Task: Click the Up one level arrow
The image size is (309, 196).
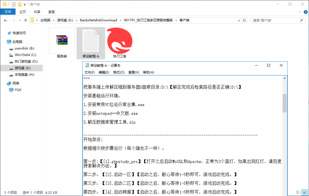Action: pos(25,20)
